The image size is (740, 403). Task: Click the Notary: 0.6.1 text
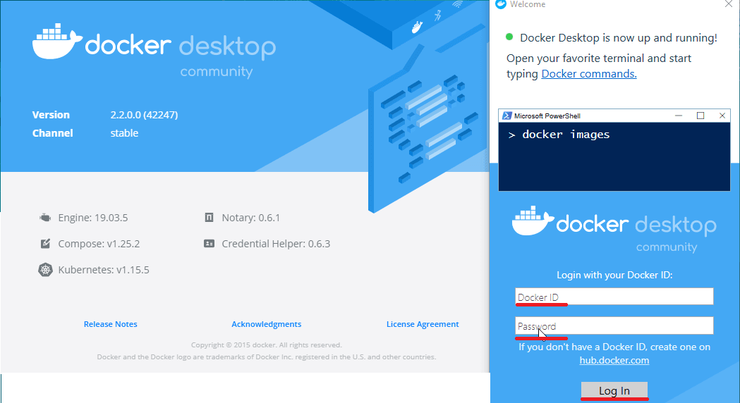pyautogui.click(x=250, y=218)
